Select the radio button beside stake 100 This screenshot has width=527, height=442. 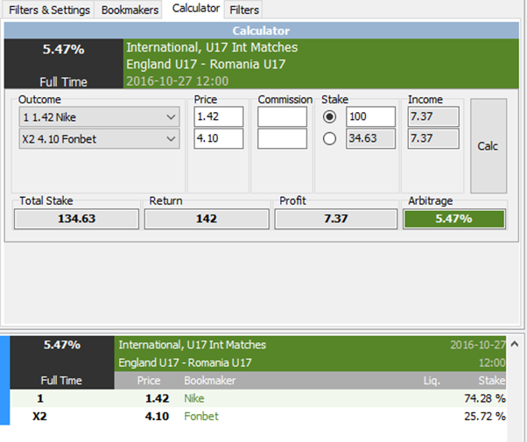coord(329,116)
